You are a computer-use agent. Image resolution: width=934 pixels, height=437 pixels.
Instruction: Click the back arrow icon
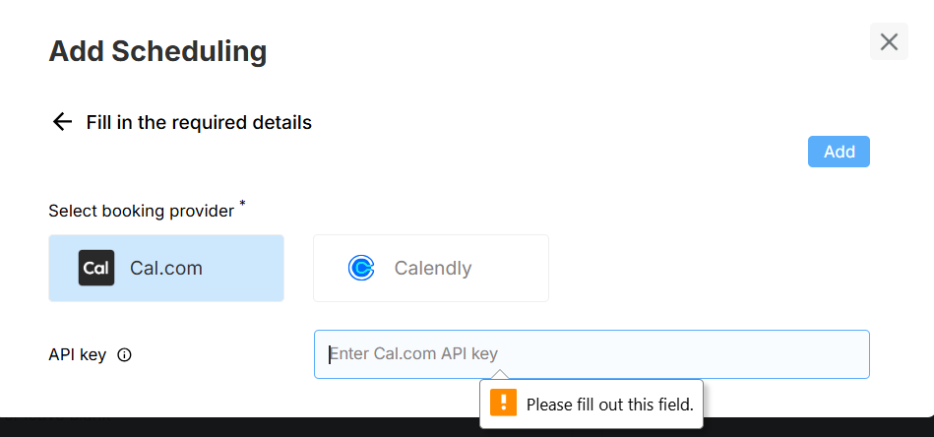click(x=63, y=122)
